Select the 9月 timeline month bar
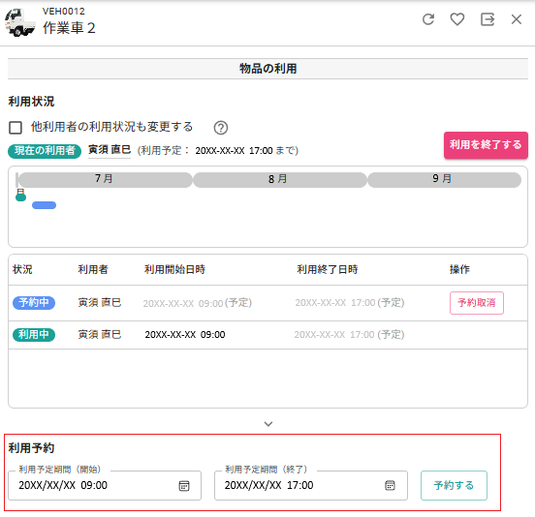This screenshot has width=535, height=517. [444, 179]
